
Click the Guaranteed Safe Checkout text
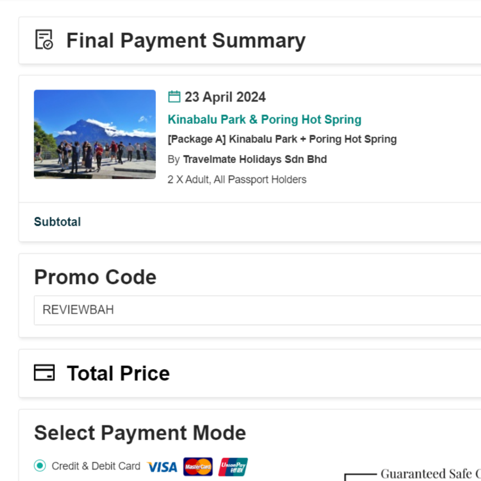coord(430,473)
